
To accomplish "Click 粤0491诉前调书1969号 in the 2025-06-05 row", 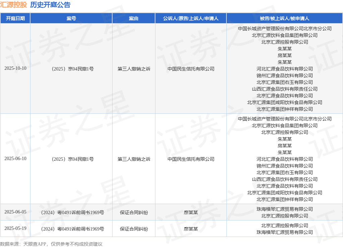I will [x=73, y=212].
